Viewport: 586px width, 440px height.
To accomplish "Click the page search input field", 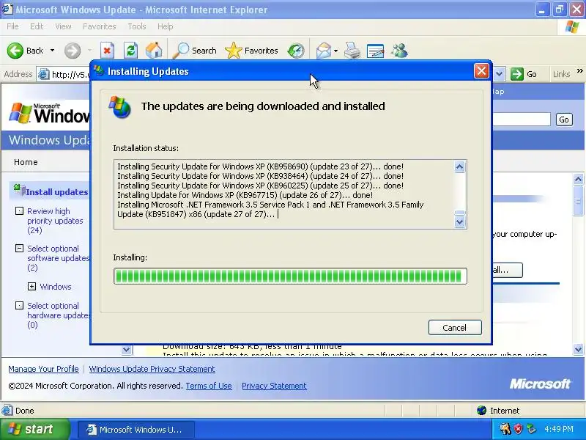I will [521, 120].
